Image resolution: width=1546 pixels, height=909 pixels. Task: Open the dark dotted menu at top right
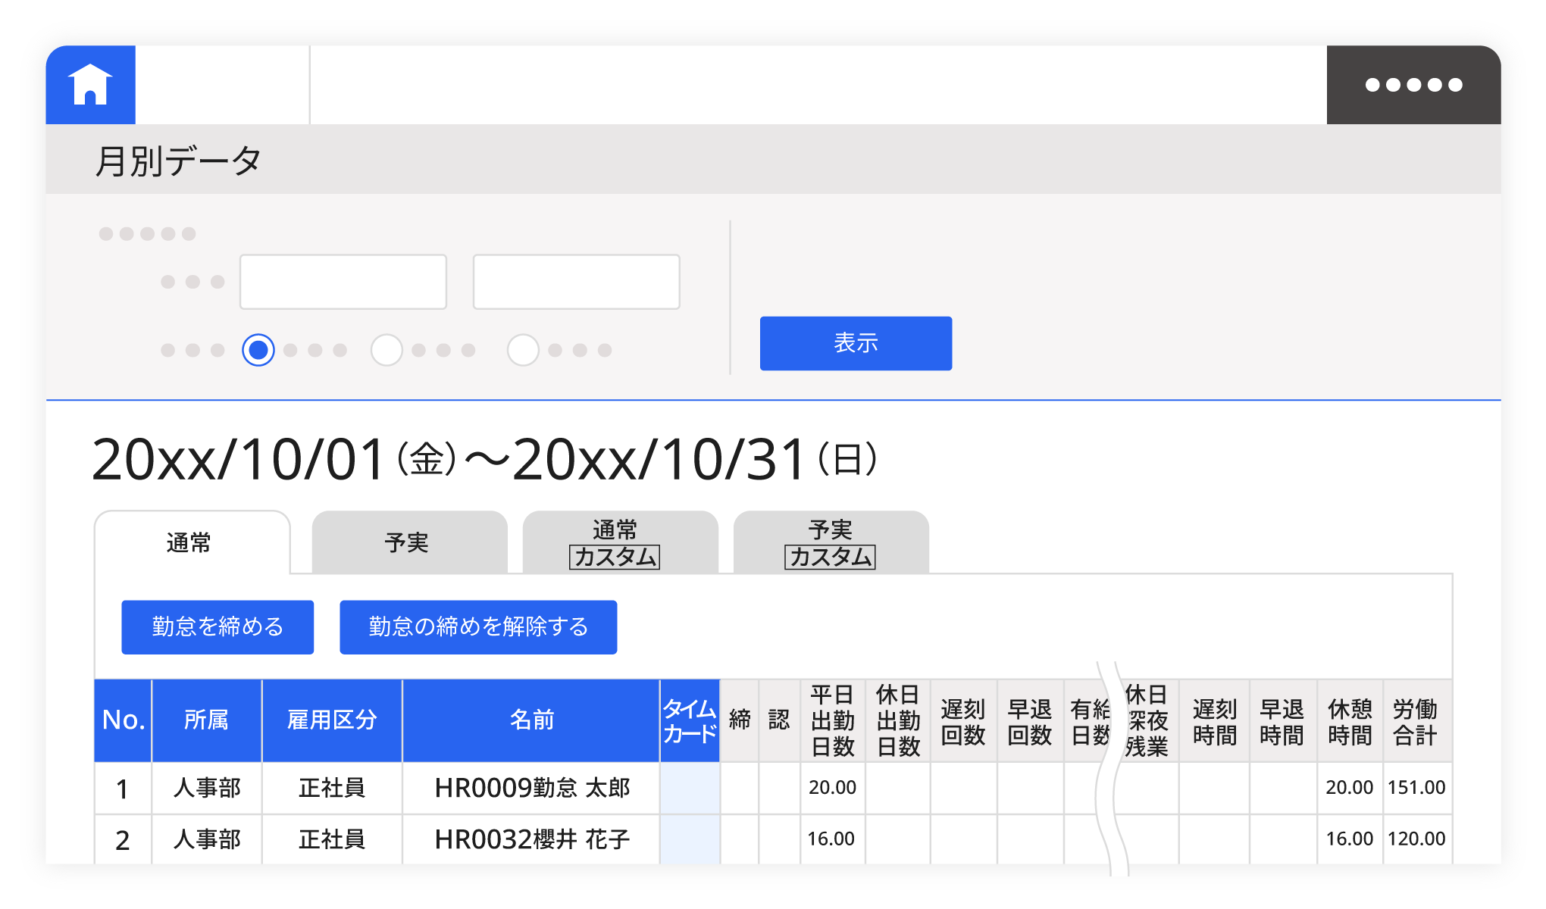coord(1413,85)
